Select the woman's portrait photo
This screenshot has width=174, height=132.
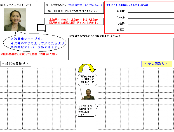click(x=15, y=20)
